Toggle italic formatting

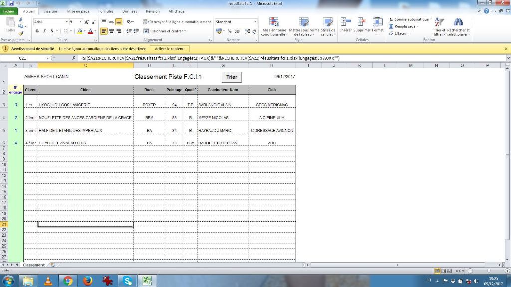coord(44,31)
